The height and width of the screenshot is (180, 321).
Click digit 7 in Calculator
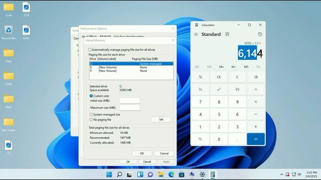pyautogui.click(x=201, y=102)
